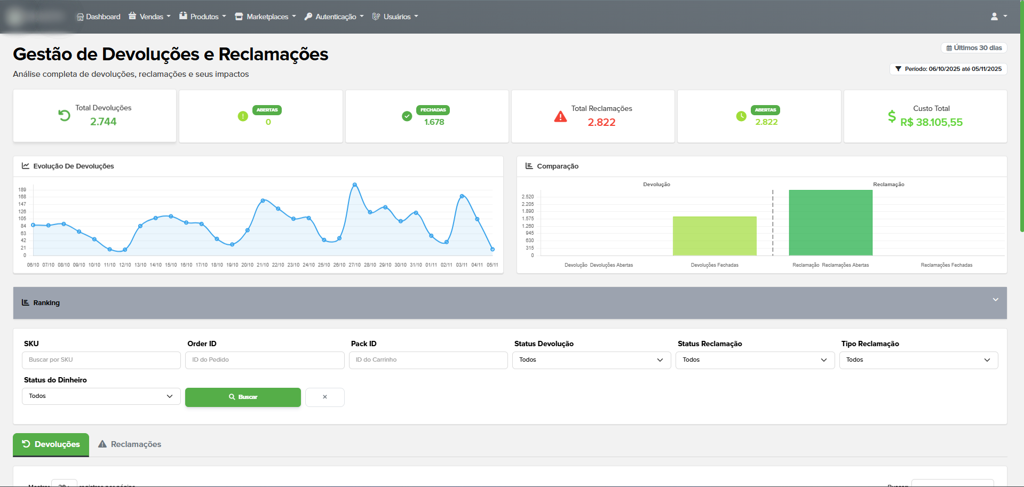Open the Status do Dinheiro dropdown
Viewport: 1024px width, 487px height.
point(101,396)
